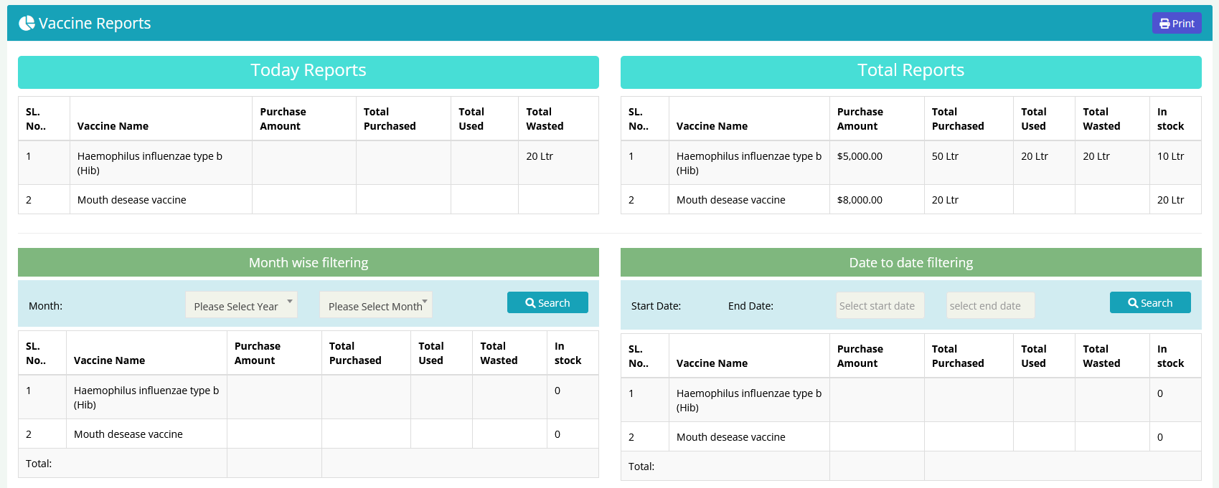Image resolution: width=1219 pixels, height=488 pixels.
Task: Click the Select start date field
Action: [x=880, y=306]
